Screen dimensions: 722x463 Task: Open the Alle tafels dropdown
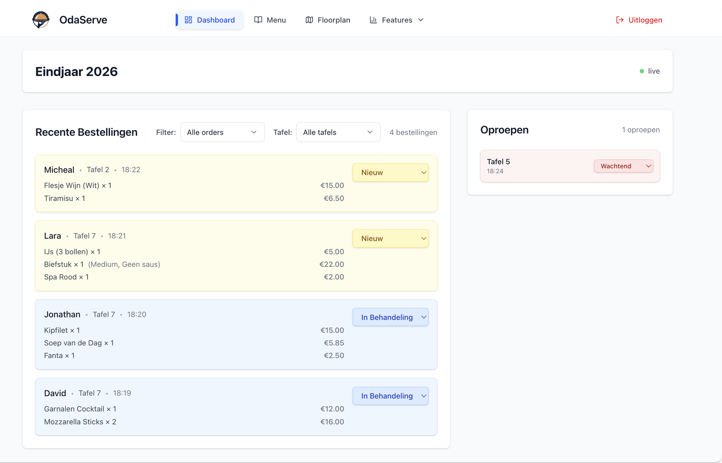(x=338, y=132)
